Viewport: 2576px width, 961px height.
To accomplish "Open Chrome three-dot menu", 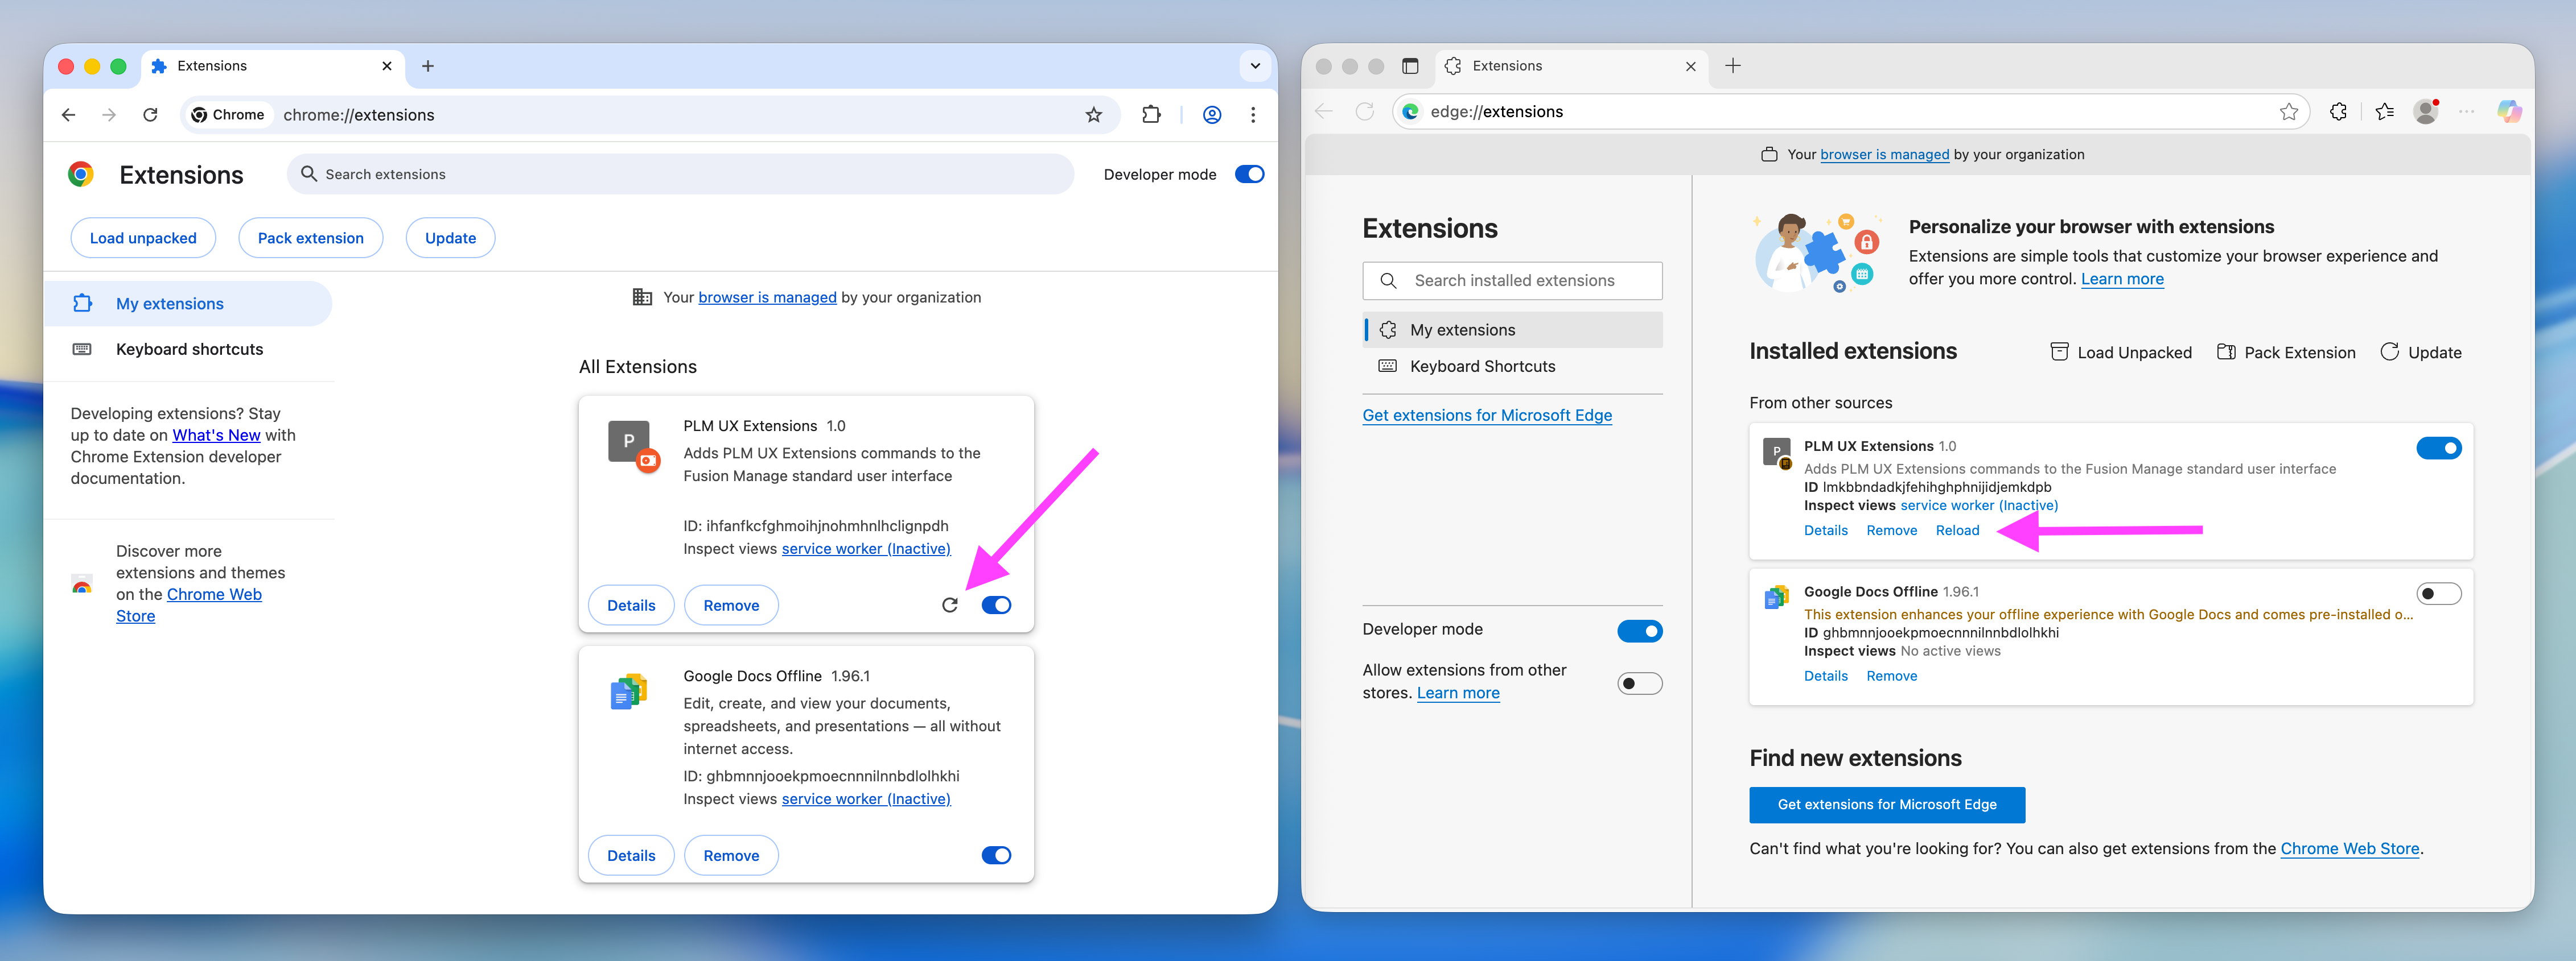I will click(1252, 115).
